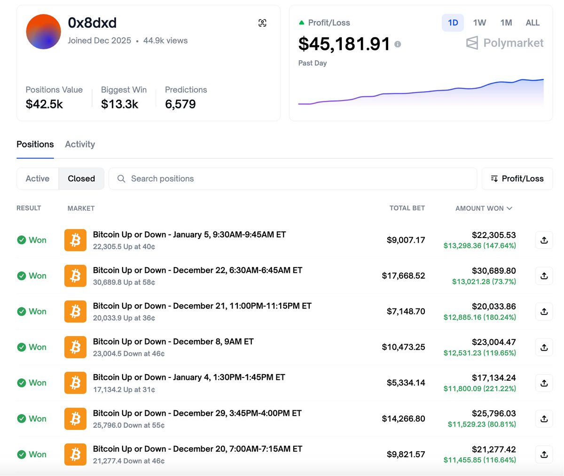Switch to the Activity tab

(80, 144)
